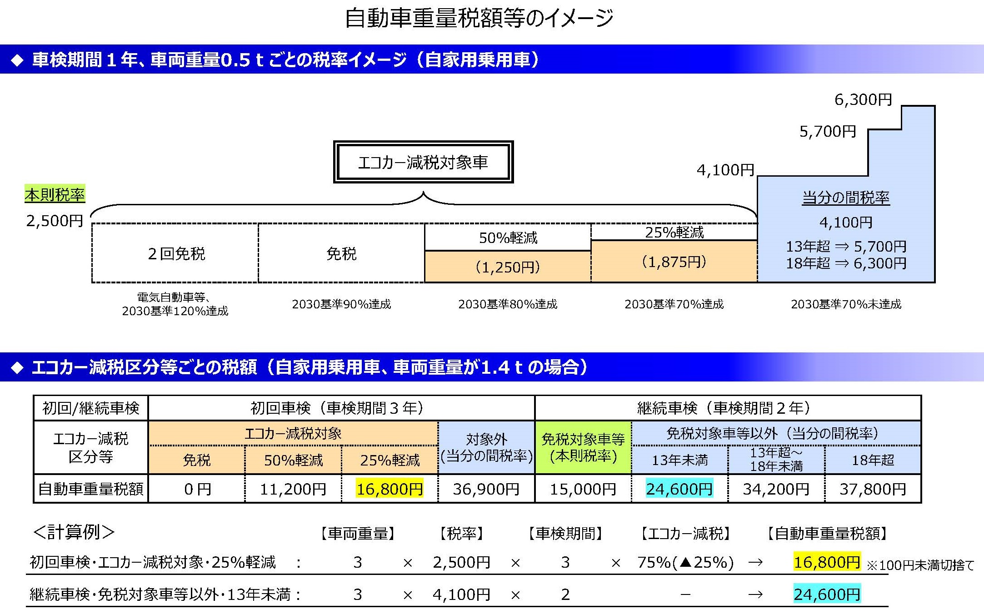Click the green 免税対象車等(本則税率) cell
This screenshot has width=984, height=614.
pos(583,447)
